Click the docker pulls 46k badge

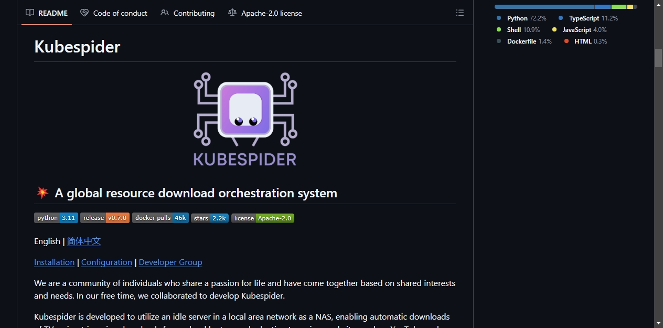click(x=161, y=218)
